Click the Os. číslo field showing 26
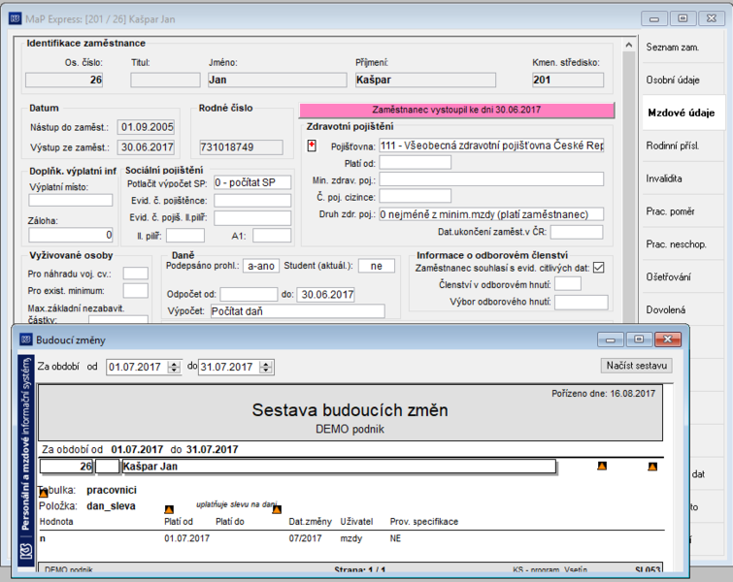Screen dimensions: 733x582 pos(64,80)
